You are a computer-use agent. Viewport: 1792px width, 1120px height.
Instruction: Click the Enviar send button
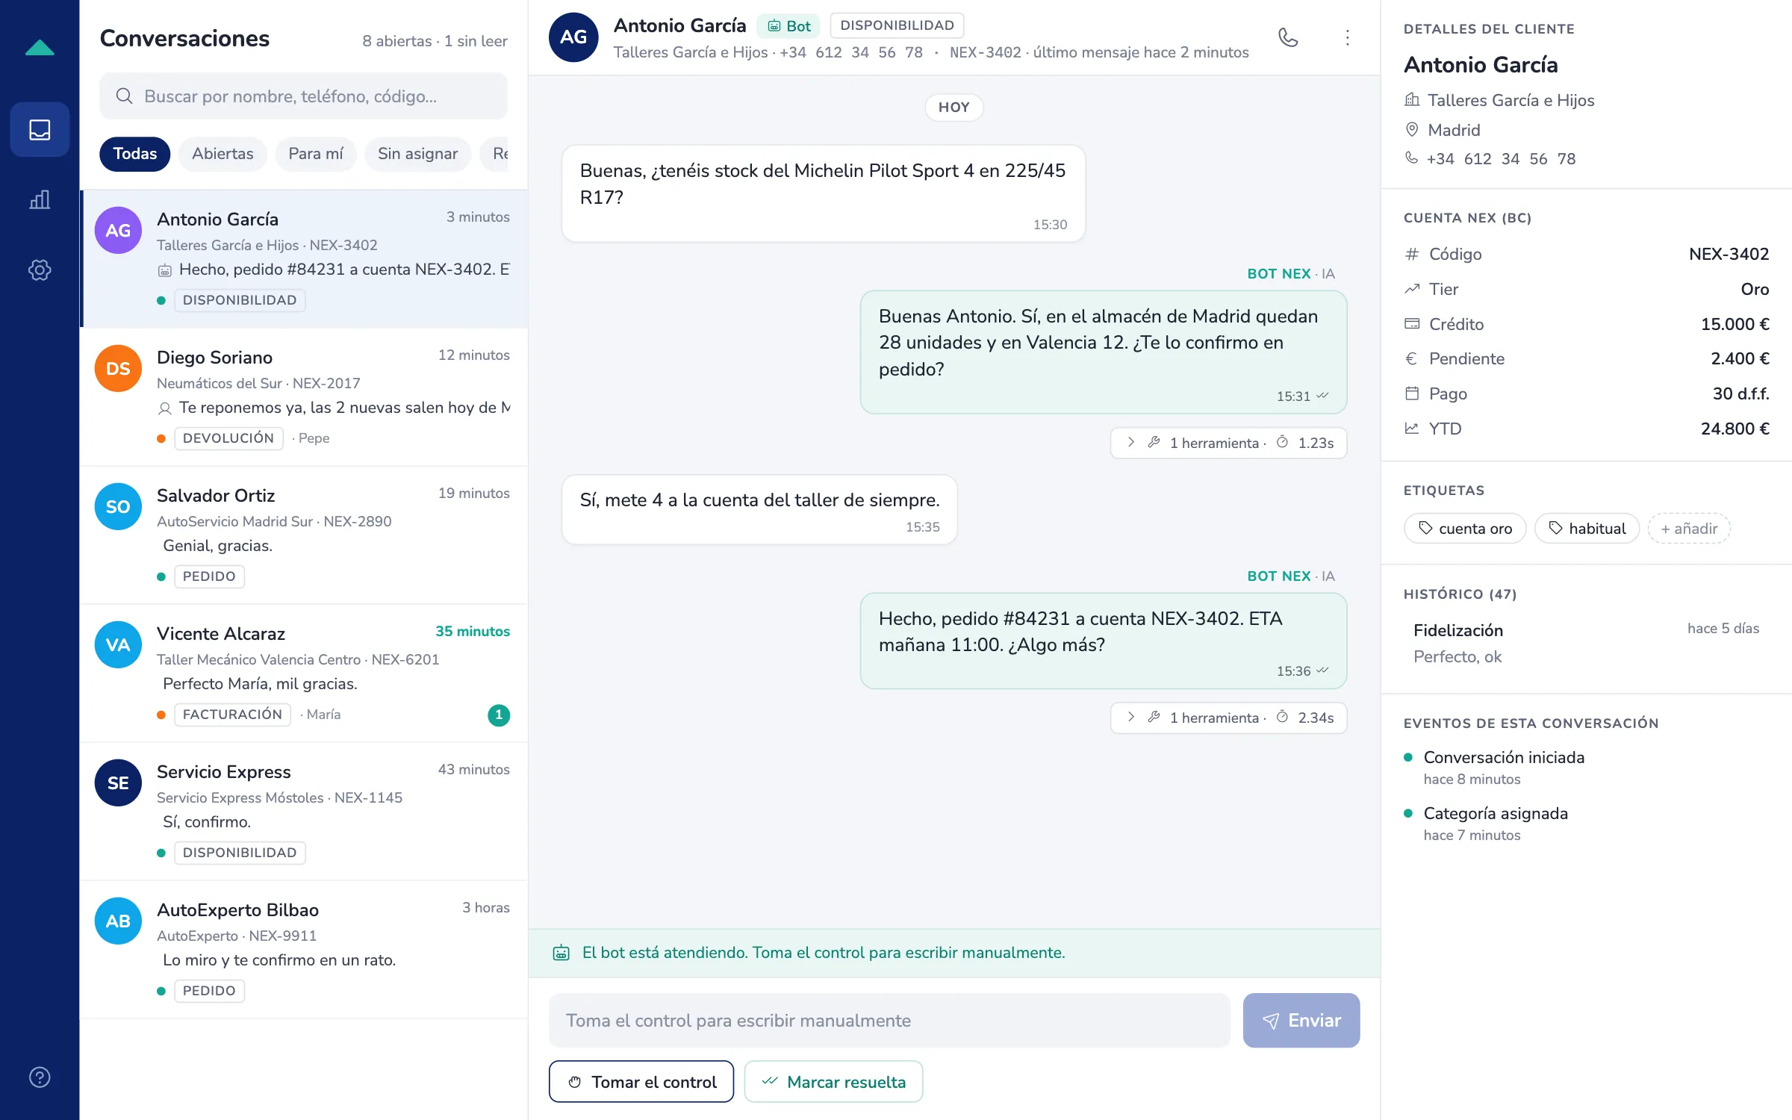pyautogui.click(x=1301, y=1020)
